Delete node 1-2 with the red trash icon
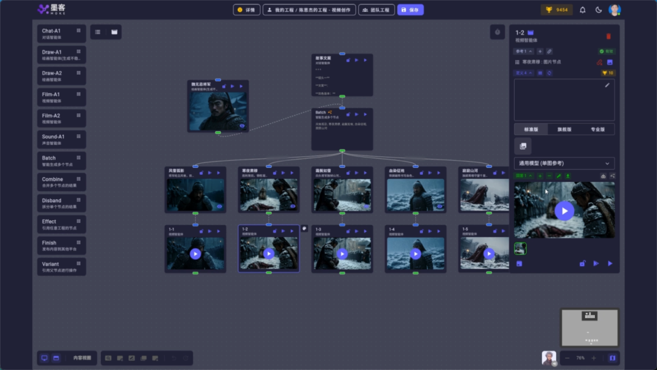657x370 pixels. [x=608, y=37]
